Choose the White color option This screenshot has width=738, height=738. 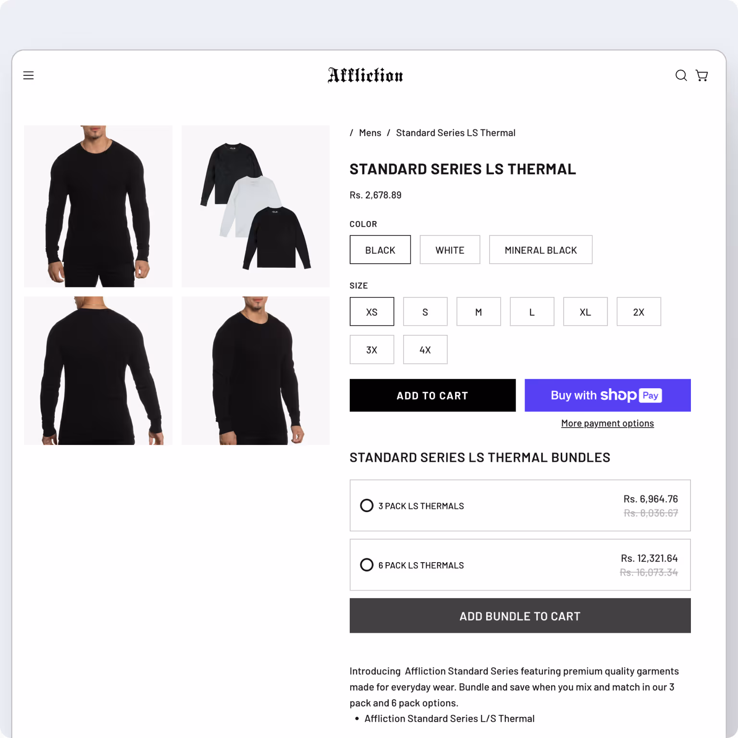[x=450, y=250]
